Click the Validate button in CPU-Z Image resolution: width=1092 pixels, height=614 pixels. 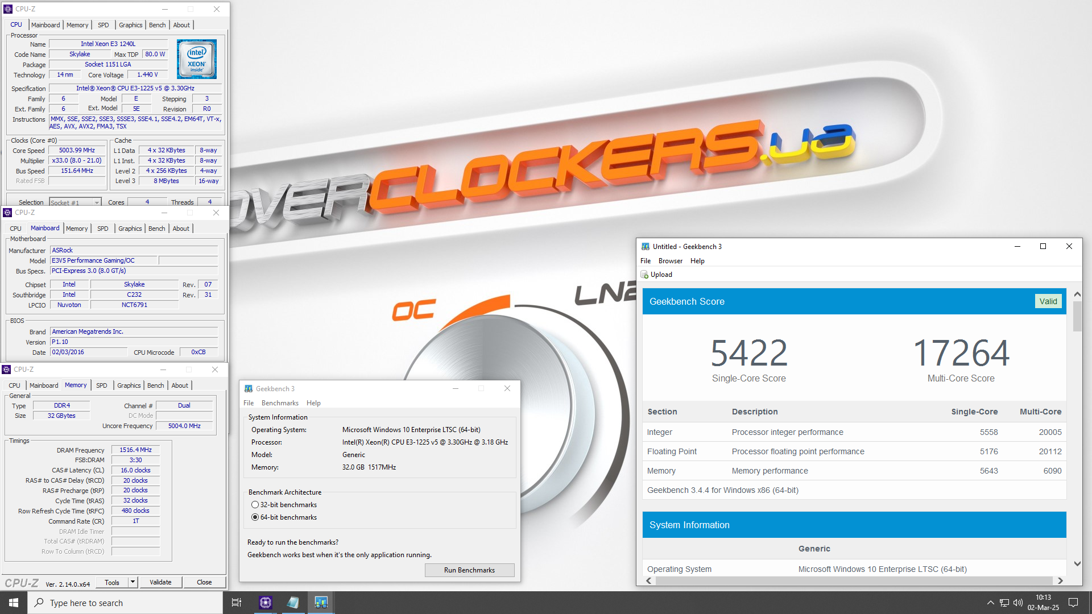(160, 582)
